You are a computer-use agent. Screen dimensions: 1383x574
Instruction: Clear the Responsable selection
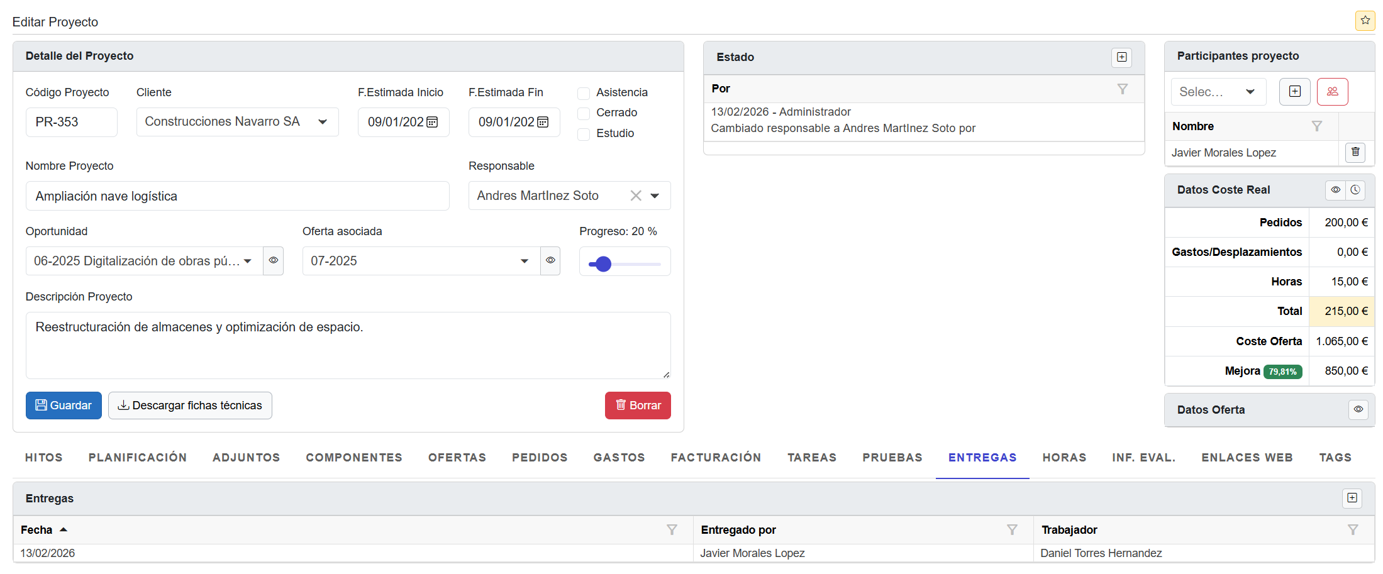[636, 196]
